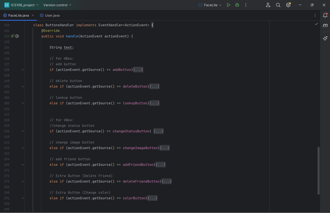Expand folded block at line 242
The width and height of the screenshot is (330, 213).
point(23,148)
